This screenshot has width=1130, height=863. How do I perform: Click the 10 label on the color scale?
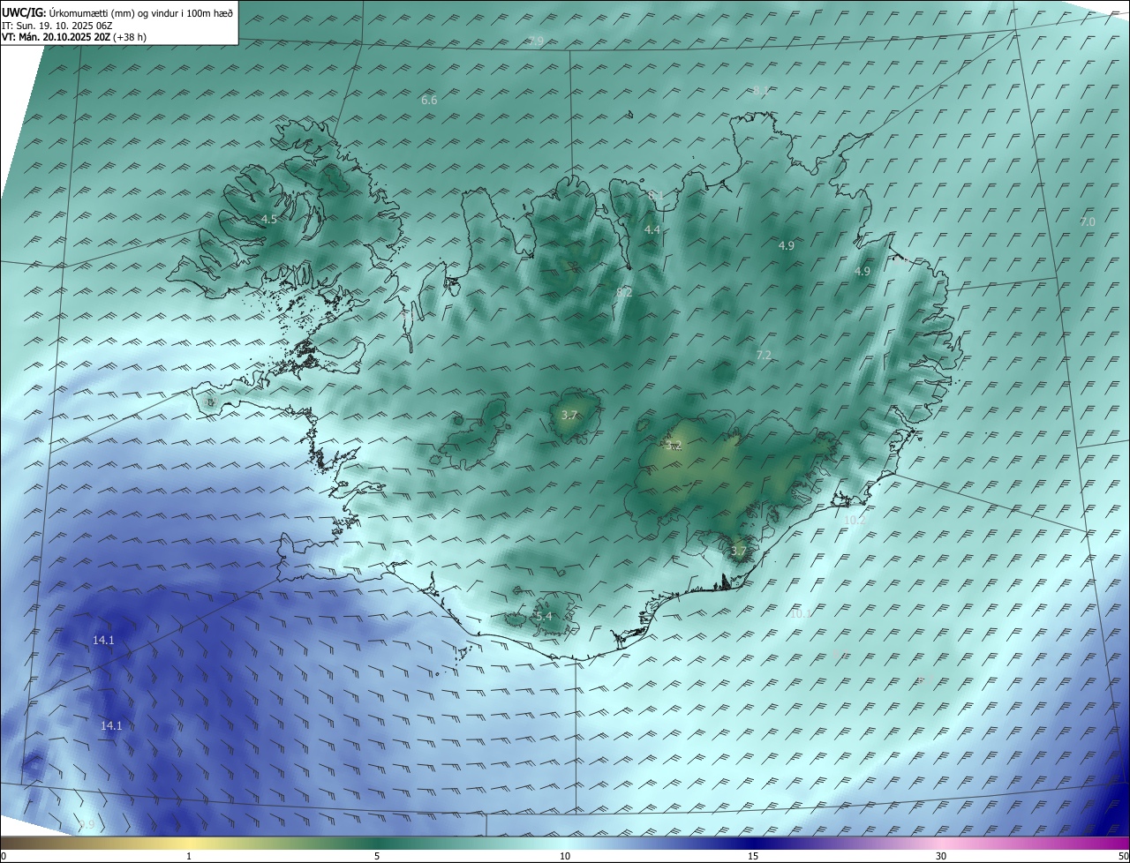tap(565, 856)
